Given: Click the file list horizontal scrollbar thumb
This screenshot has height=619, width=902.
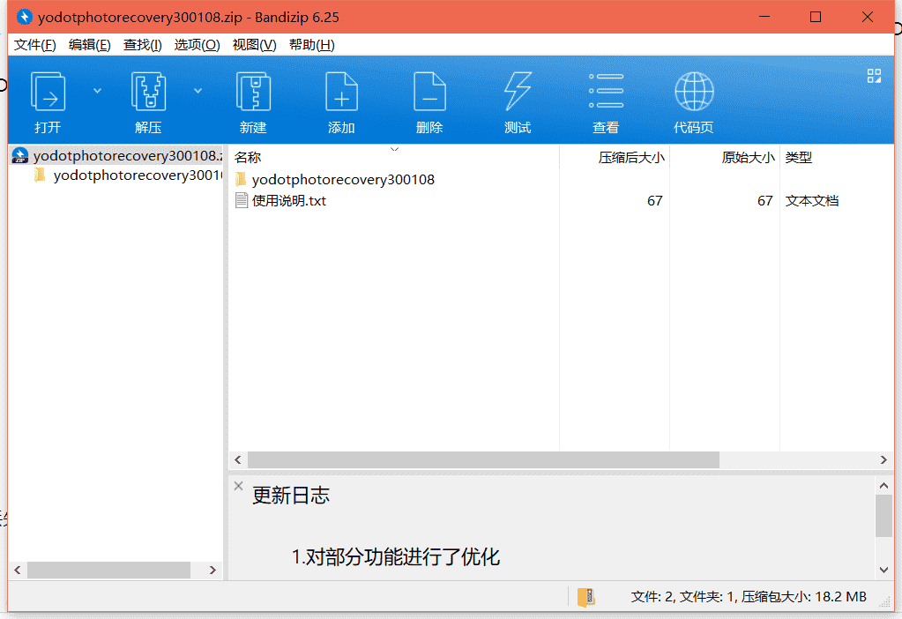Looking at the screenshot, I should (x=483, y=459).
